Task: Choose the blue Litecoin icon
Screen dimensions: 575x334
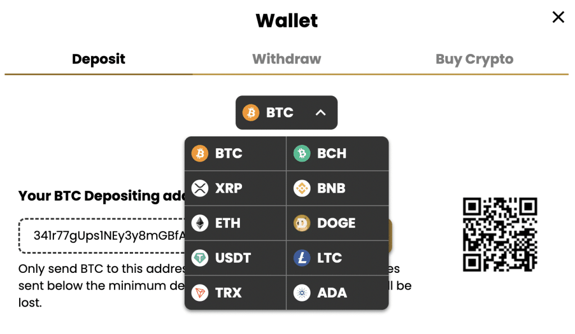Action: (302, 258)
